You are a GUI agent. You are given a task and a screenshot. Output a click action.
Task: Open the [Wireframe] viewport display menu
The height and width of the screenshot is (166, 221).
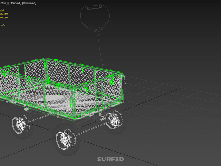tap(29, 3)
